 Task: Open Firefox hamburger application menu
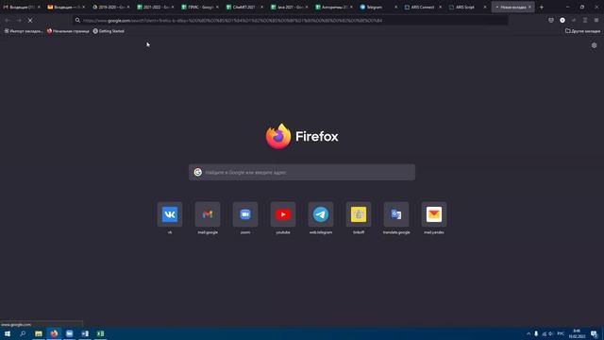click(596, 20)
